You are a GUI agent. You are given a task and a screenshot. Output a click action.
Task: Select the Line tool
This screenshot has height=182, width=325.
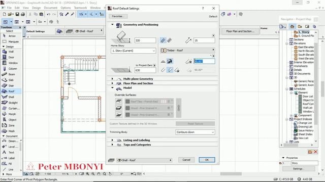point(10,169)
